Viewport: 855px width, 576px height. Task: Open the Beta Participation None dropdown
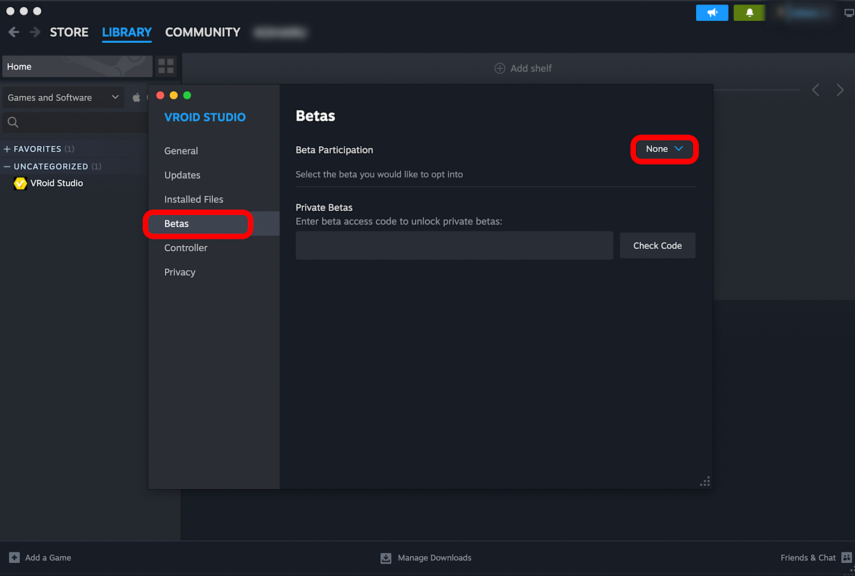[x=664, y=149]
